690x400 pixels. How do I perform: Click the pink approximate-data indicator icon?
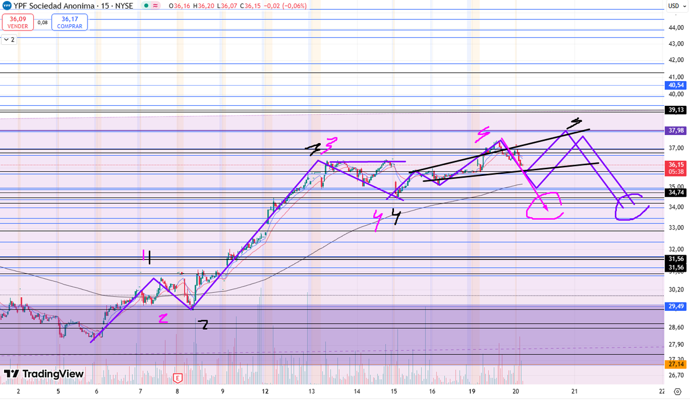coord(156,6)
